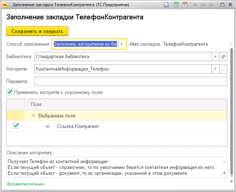The height and width of the screenshot is (192, 236).
Task: Maximize the dialog window
Action: pyautogui.click(x=222, y=5)
